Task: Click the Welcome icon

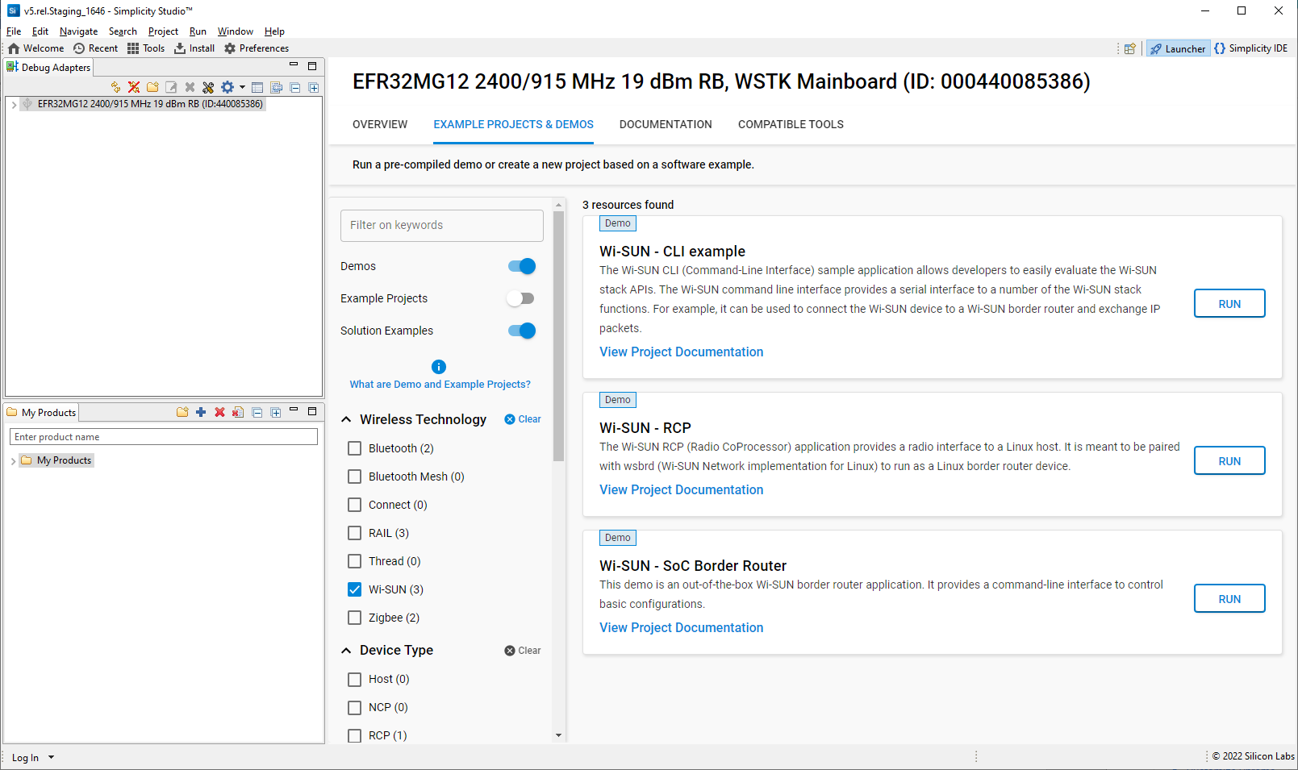Action: [35, 48]
